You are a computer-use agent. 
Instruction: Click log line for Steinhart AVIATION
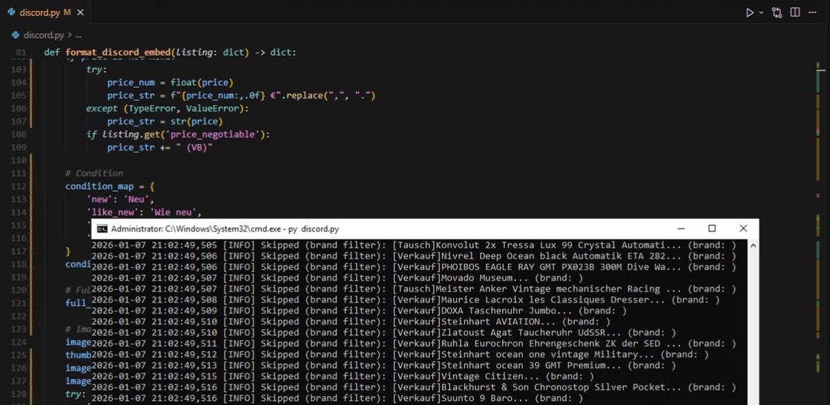tap(351, 321)
